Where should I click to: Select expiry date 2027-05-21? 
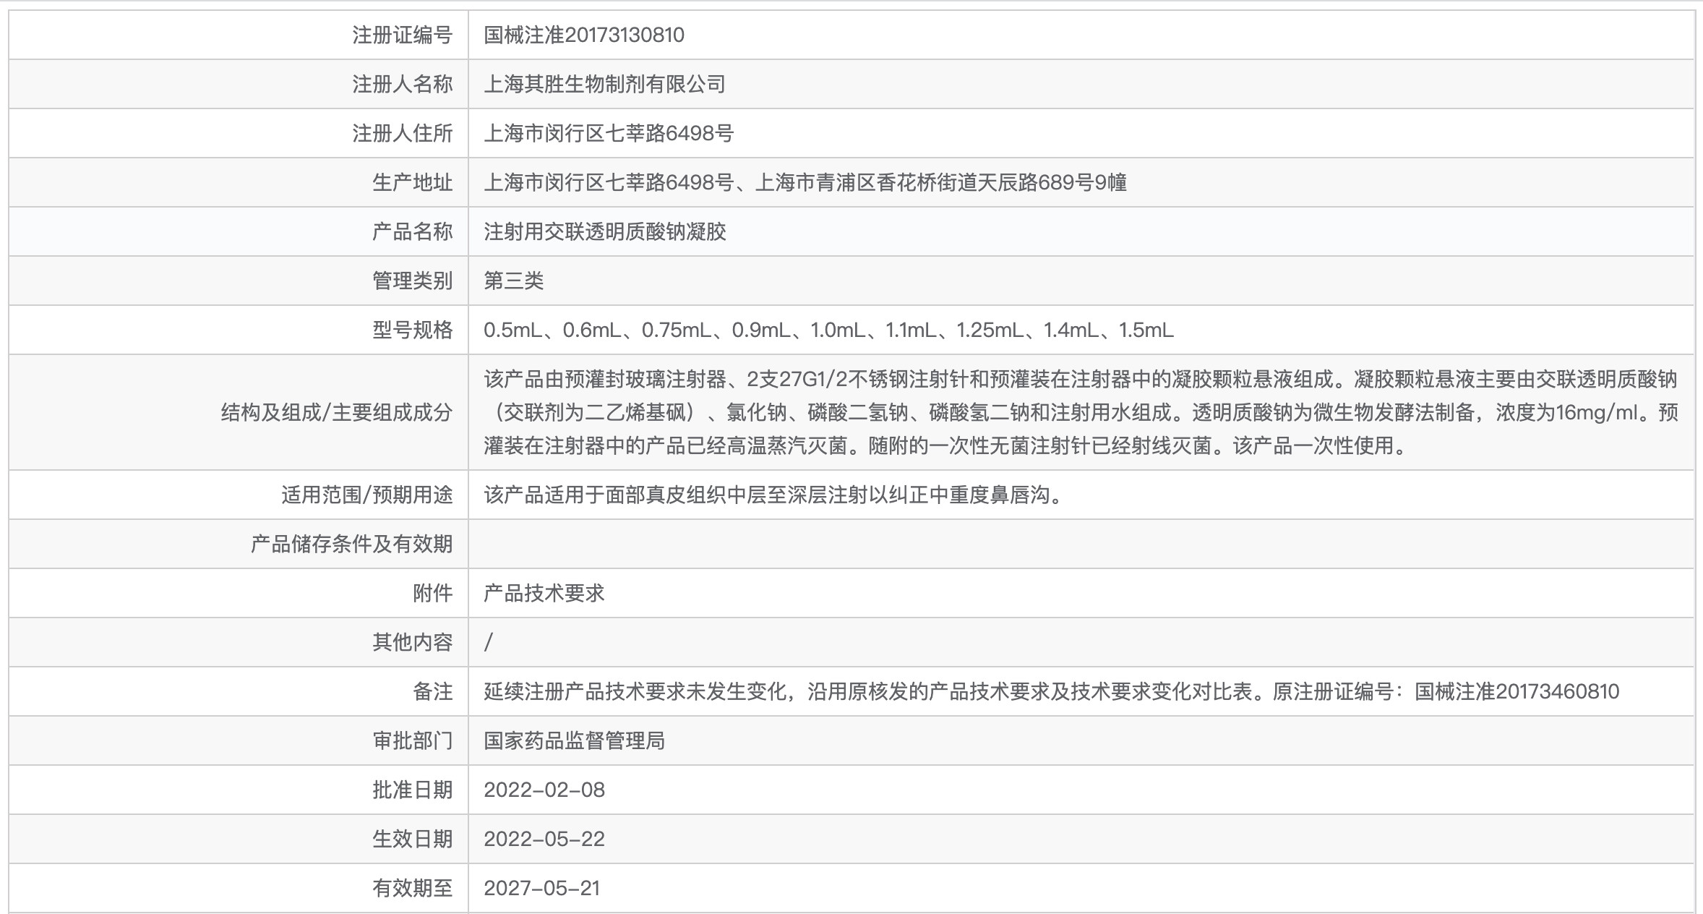tap(542, 888)
